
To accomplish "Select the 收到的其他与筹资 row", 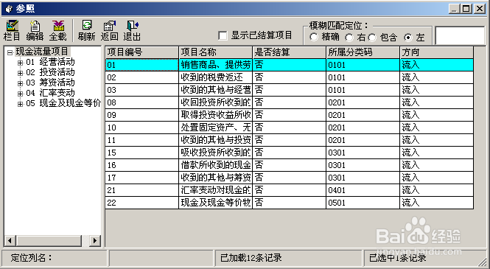I will click(290, 178).
